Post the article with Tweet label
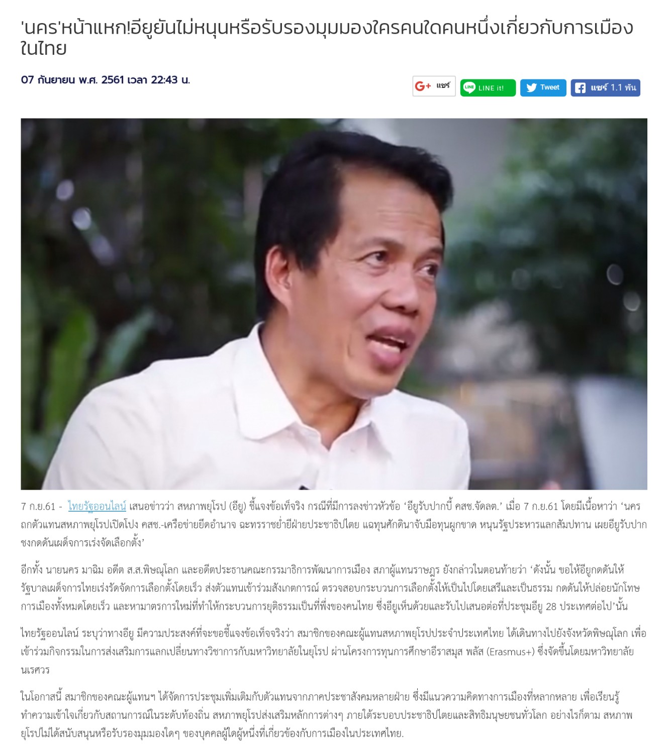 tap(549, 87)
